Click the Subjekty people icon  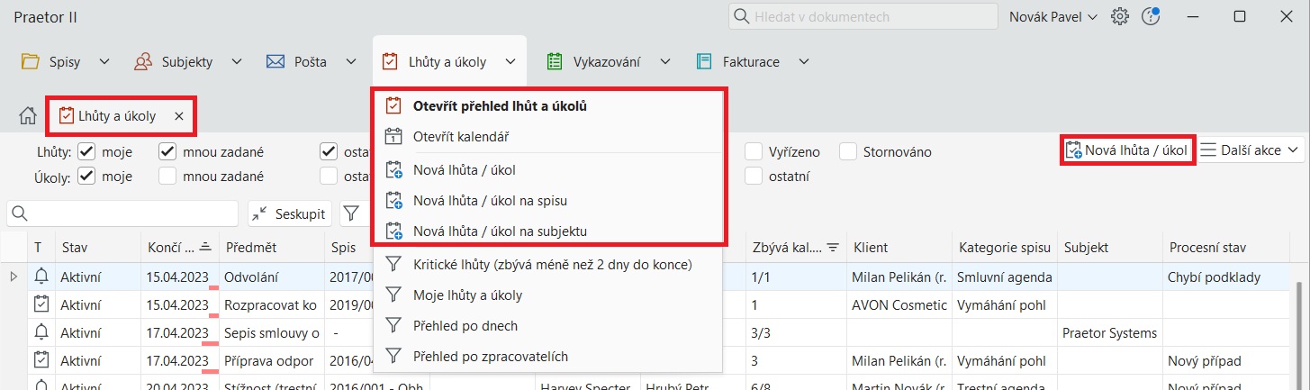[x=142, y=62]
